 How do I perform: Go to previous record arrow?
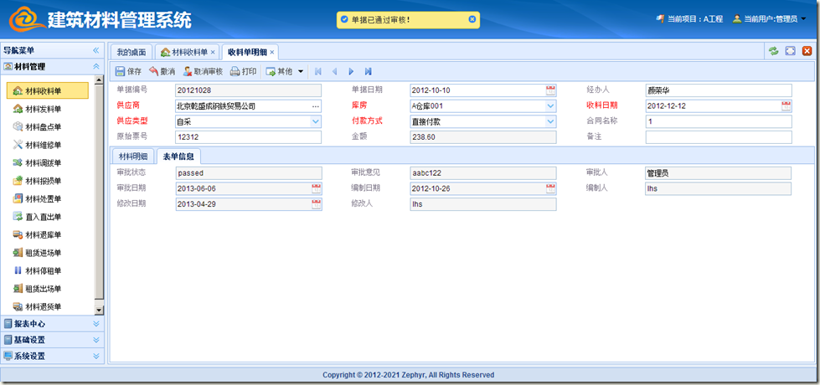[x=335, y=72]
